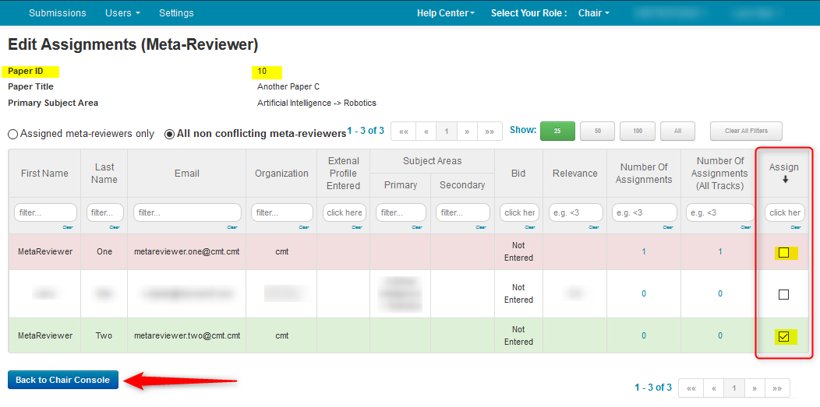Open the Bid filter dropdown
The height and width of the screenshot is (407, 820).
[519, 212]
